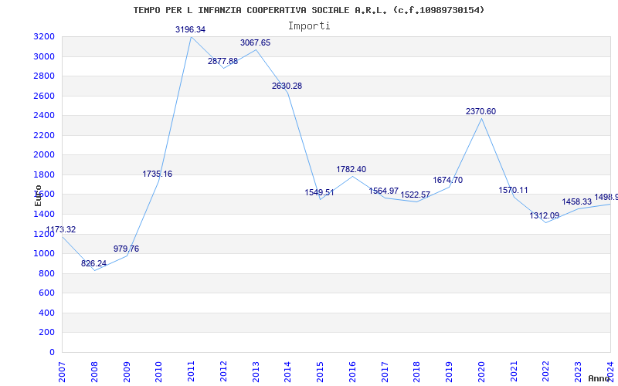Click x-axis year 2015
This screenshot has height=386, width=618.
click(x=320, y=372)
